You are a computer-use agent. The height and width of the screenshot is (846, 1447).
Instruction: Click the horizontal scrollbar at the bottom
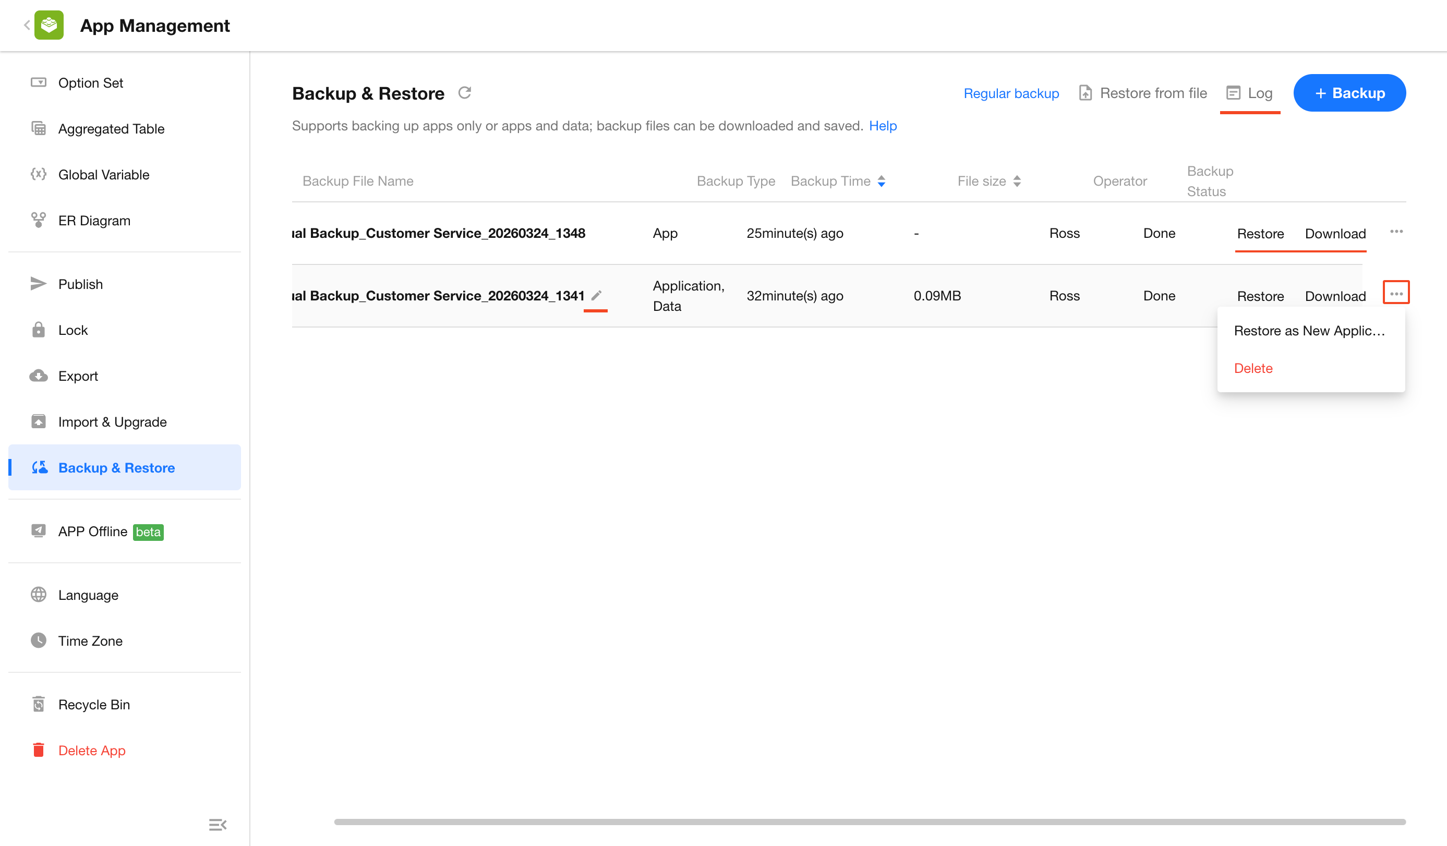(x=870, y=821)
